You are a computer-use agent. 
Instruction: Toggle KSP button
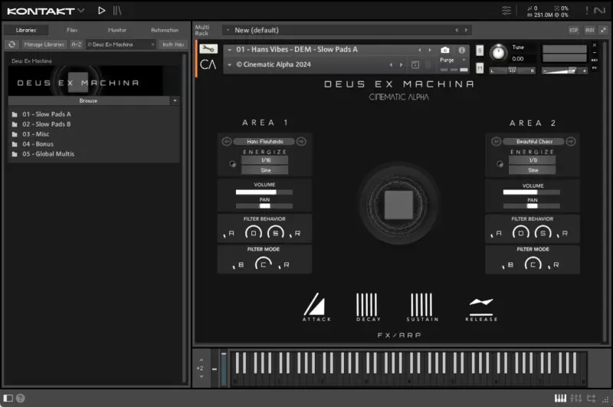tap(573, 30)
